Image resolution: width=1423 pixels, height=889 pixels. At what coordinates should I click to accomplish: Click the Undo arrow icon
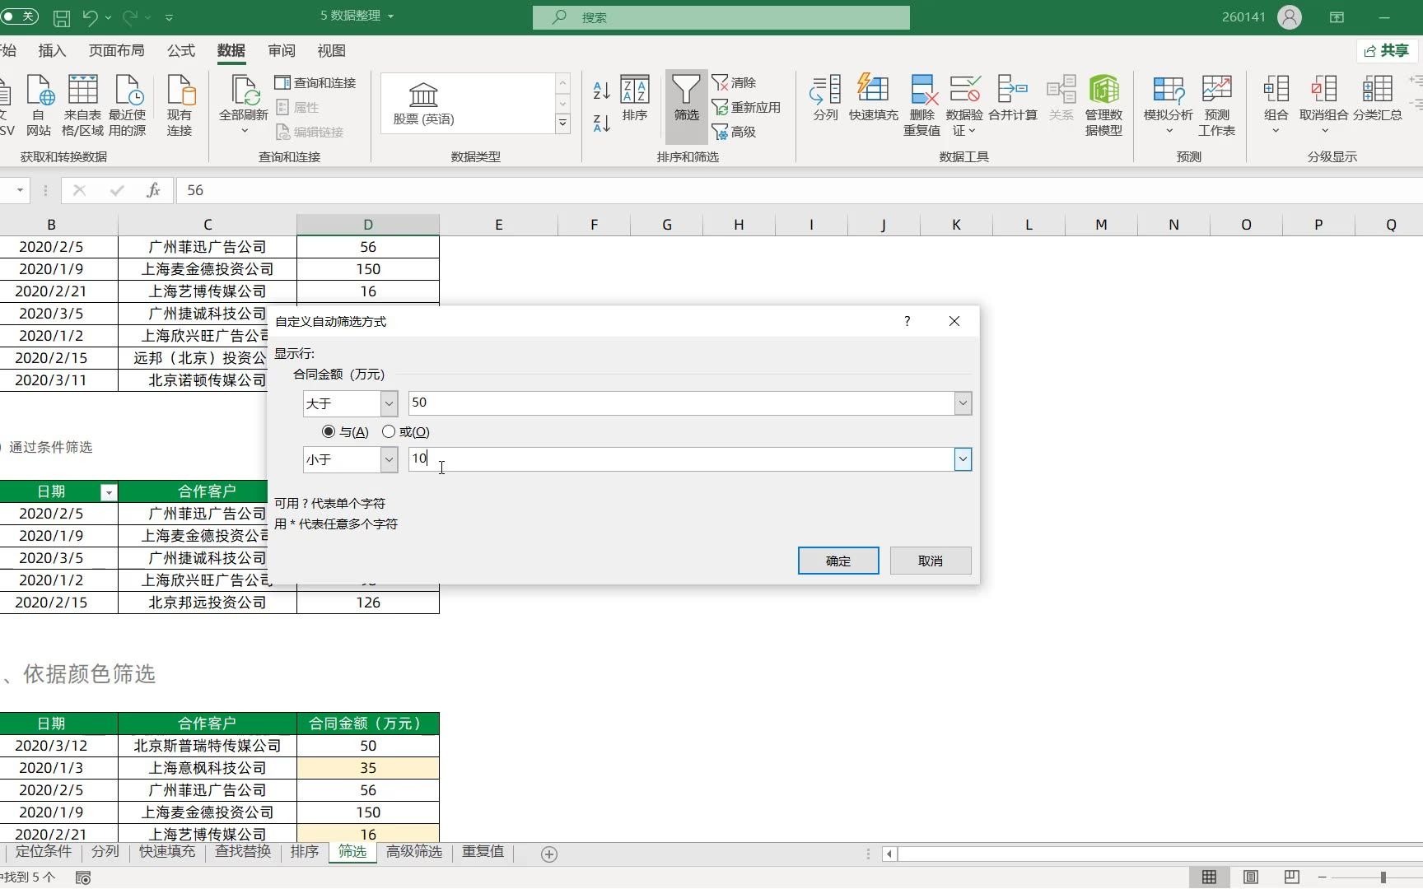click(91, 17)
